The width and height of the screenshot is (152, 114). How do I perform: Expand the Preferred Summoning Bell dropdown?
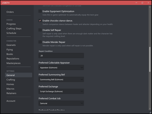pos(61,80)
